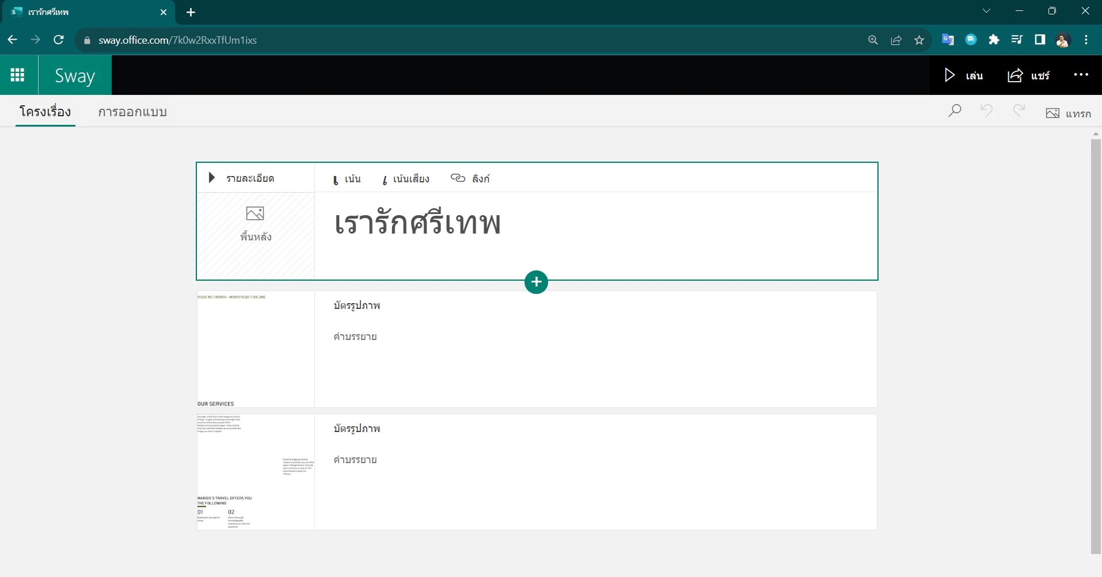
Task: Open the three-dot more options menu
Action: pos(1081,75)
